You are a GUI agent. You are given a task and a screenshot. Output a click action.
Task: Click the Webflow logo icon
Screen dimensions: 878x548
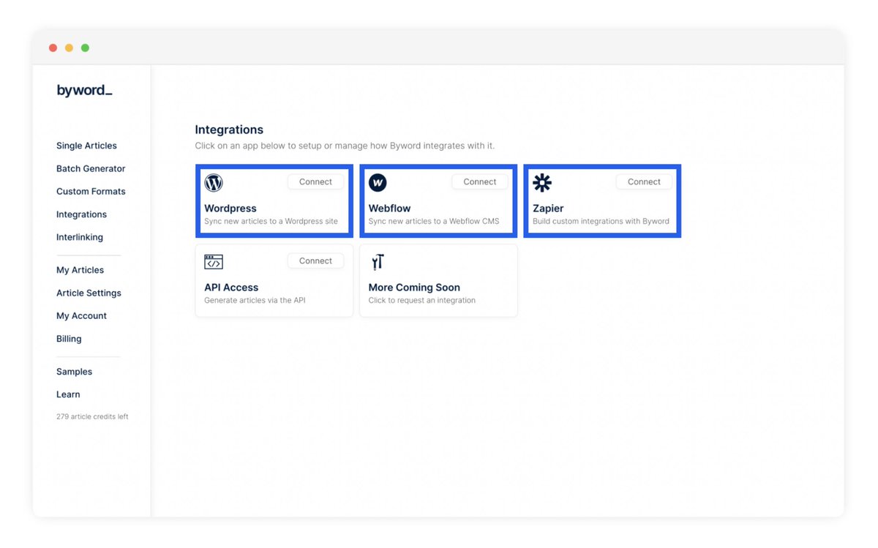[x=378, y=182]
